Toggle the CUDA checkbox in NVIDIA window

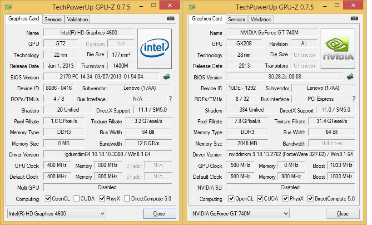[260, 199]
